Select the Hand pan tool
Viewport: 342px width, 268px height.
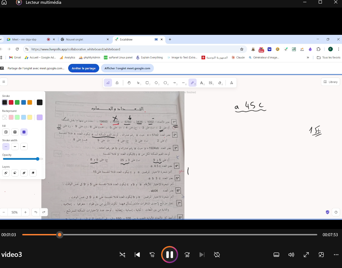point(129,83)
